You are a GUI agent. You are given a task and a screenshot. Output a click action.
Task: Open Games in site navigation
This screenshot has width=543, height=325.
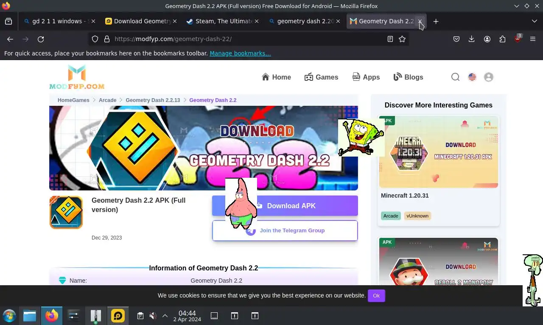(x=321, y=77)
